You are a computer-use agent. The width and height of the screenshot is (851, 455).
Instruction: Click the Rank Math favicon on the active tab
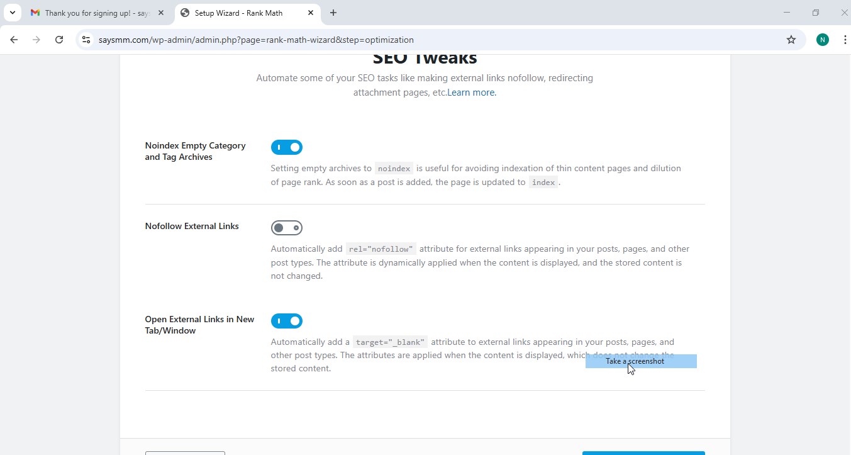click(185, 13)
